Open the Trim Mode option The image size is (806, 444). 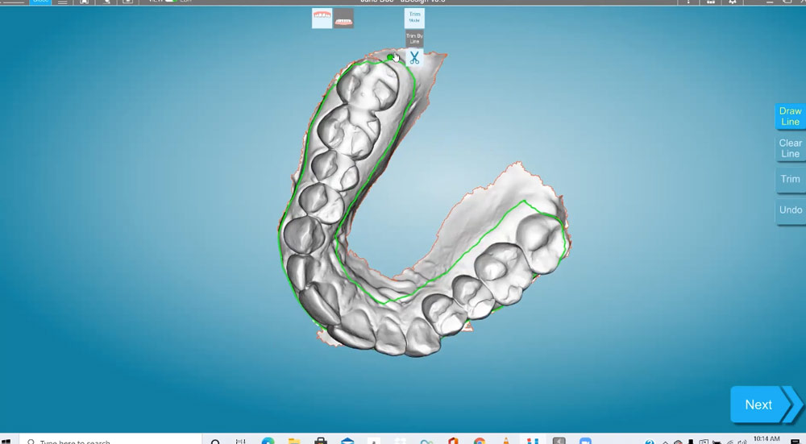click(414, 18)
